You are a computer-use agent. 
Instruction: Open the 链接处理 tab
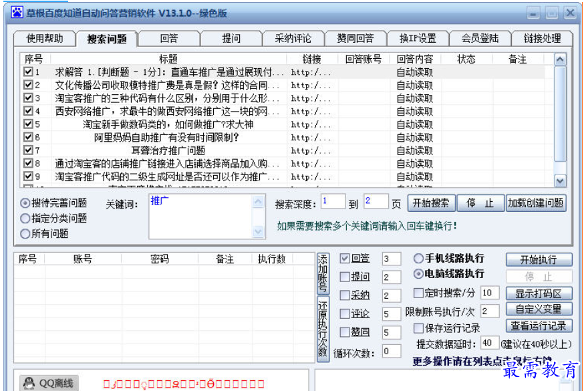pos(543,38)
